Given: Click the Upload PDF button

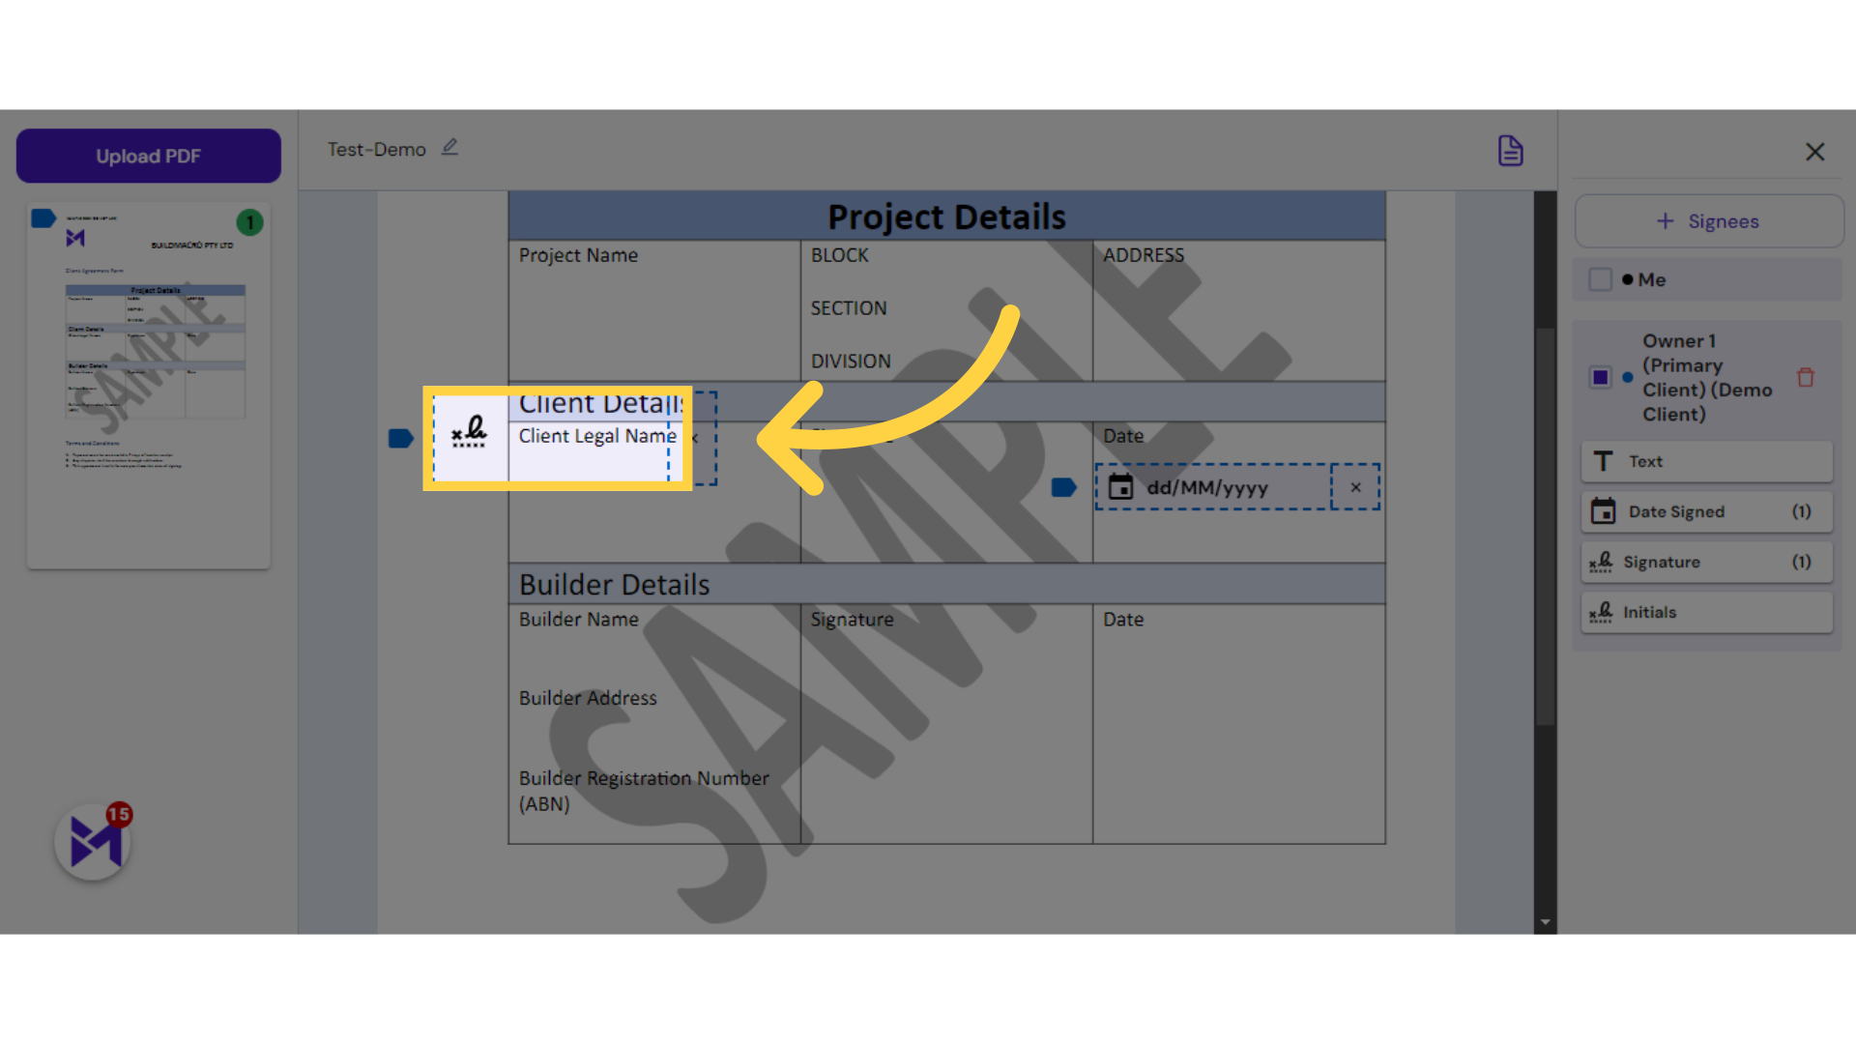Looking at the screenshot, I should click(x=148, y=156).
